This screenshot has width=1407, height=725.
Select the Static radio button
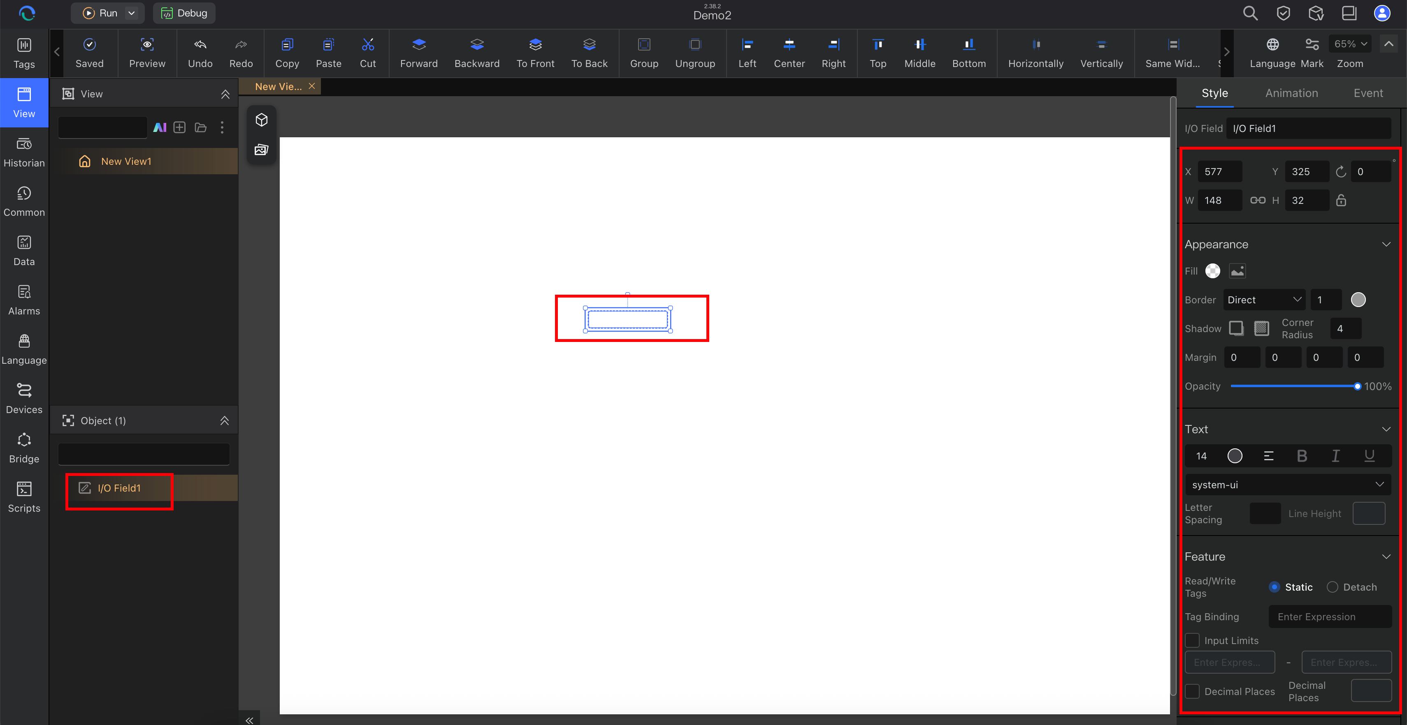(1274, 587)
